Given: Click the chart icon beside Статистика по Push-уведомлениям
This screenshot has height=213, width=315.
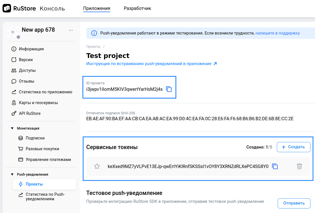Looking at the screenshot, I should 21,195.
